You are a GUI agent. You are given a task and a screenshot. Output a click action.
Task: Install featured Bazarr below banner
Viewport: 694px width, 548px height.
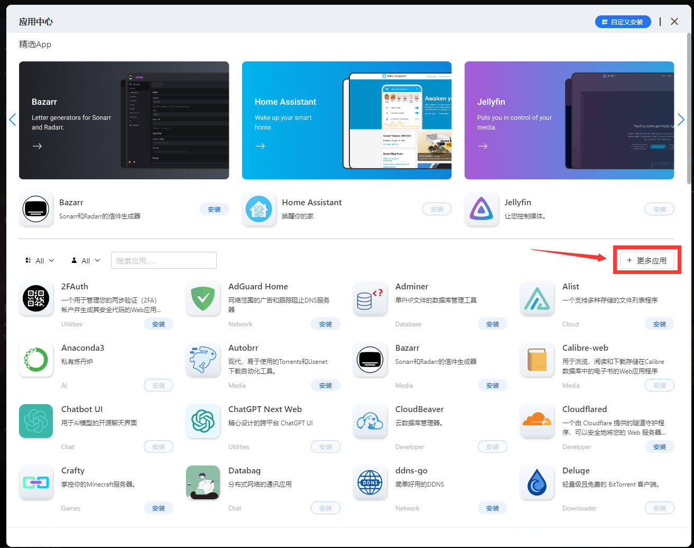[214, 209]
